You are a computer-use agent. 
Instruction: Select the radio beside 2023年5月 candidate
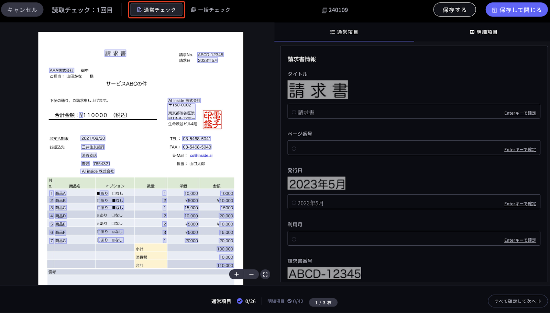294,202
